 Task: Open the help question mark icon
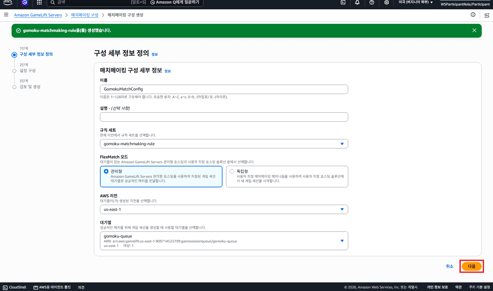point(372,3)
